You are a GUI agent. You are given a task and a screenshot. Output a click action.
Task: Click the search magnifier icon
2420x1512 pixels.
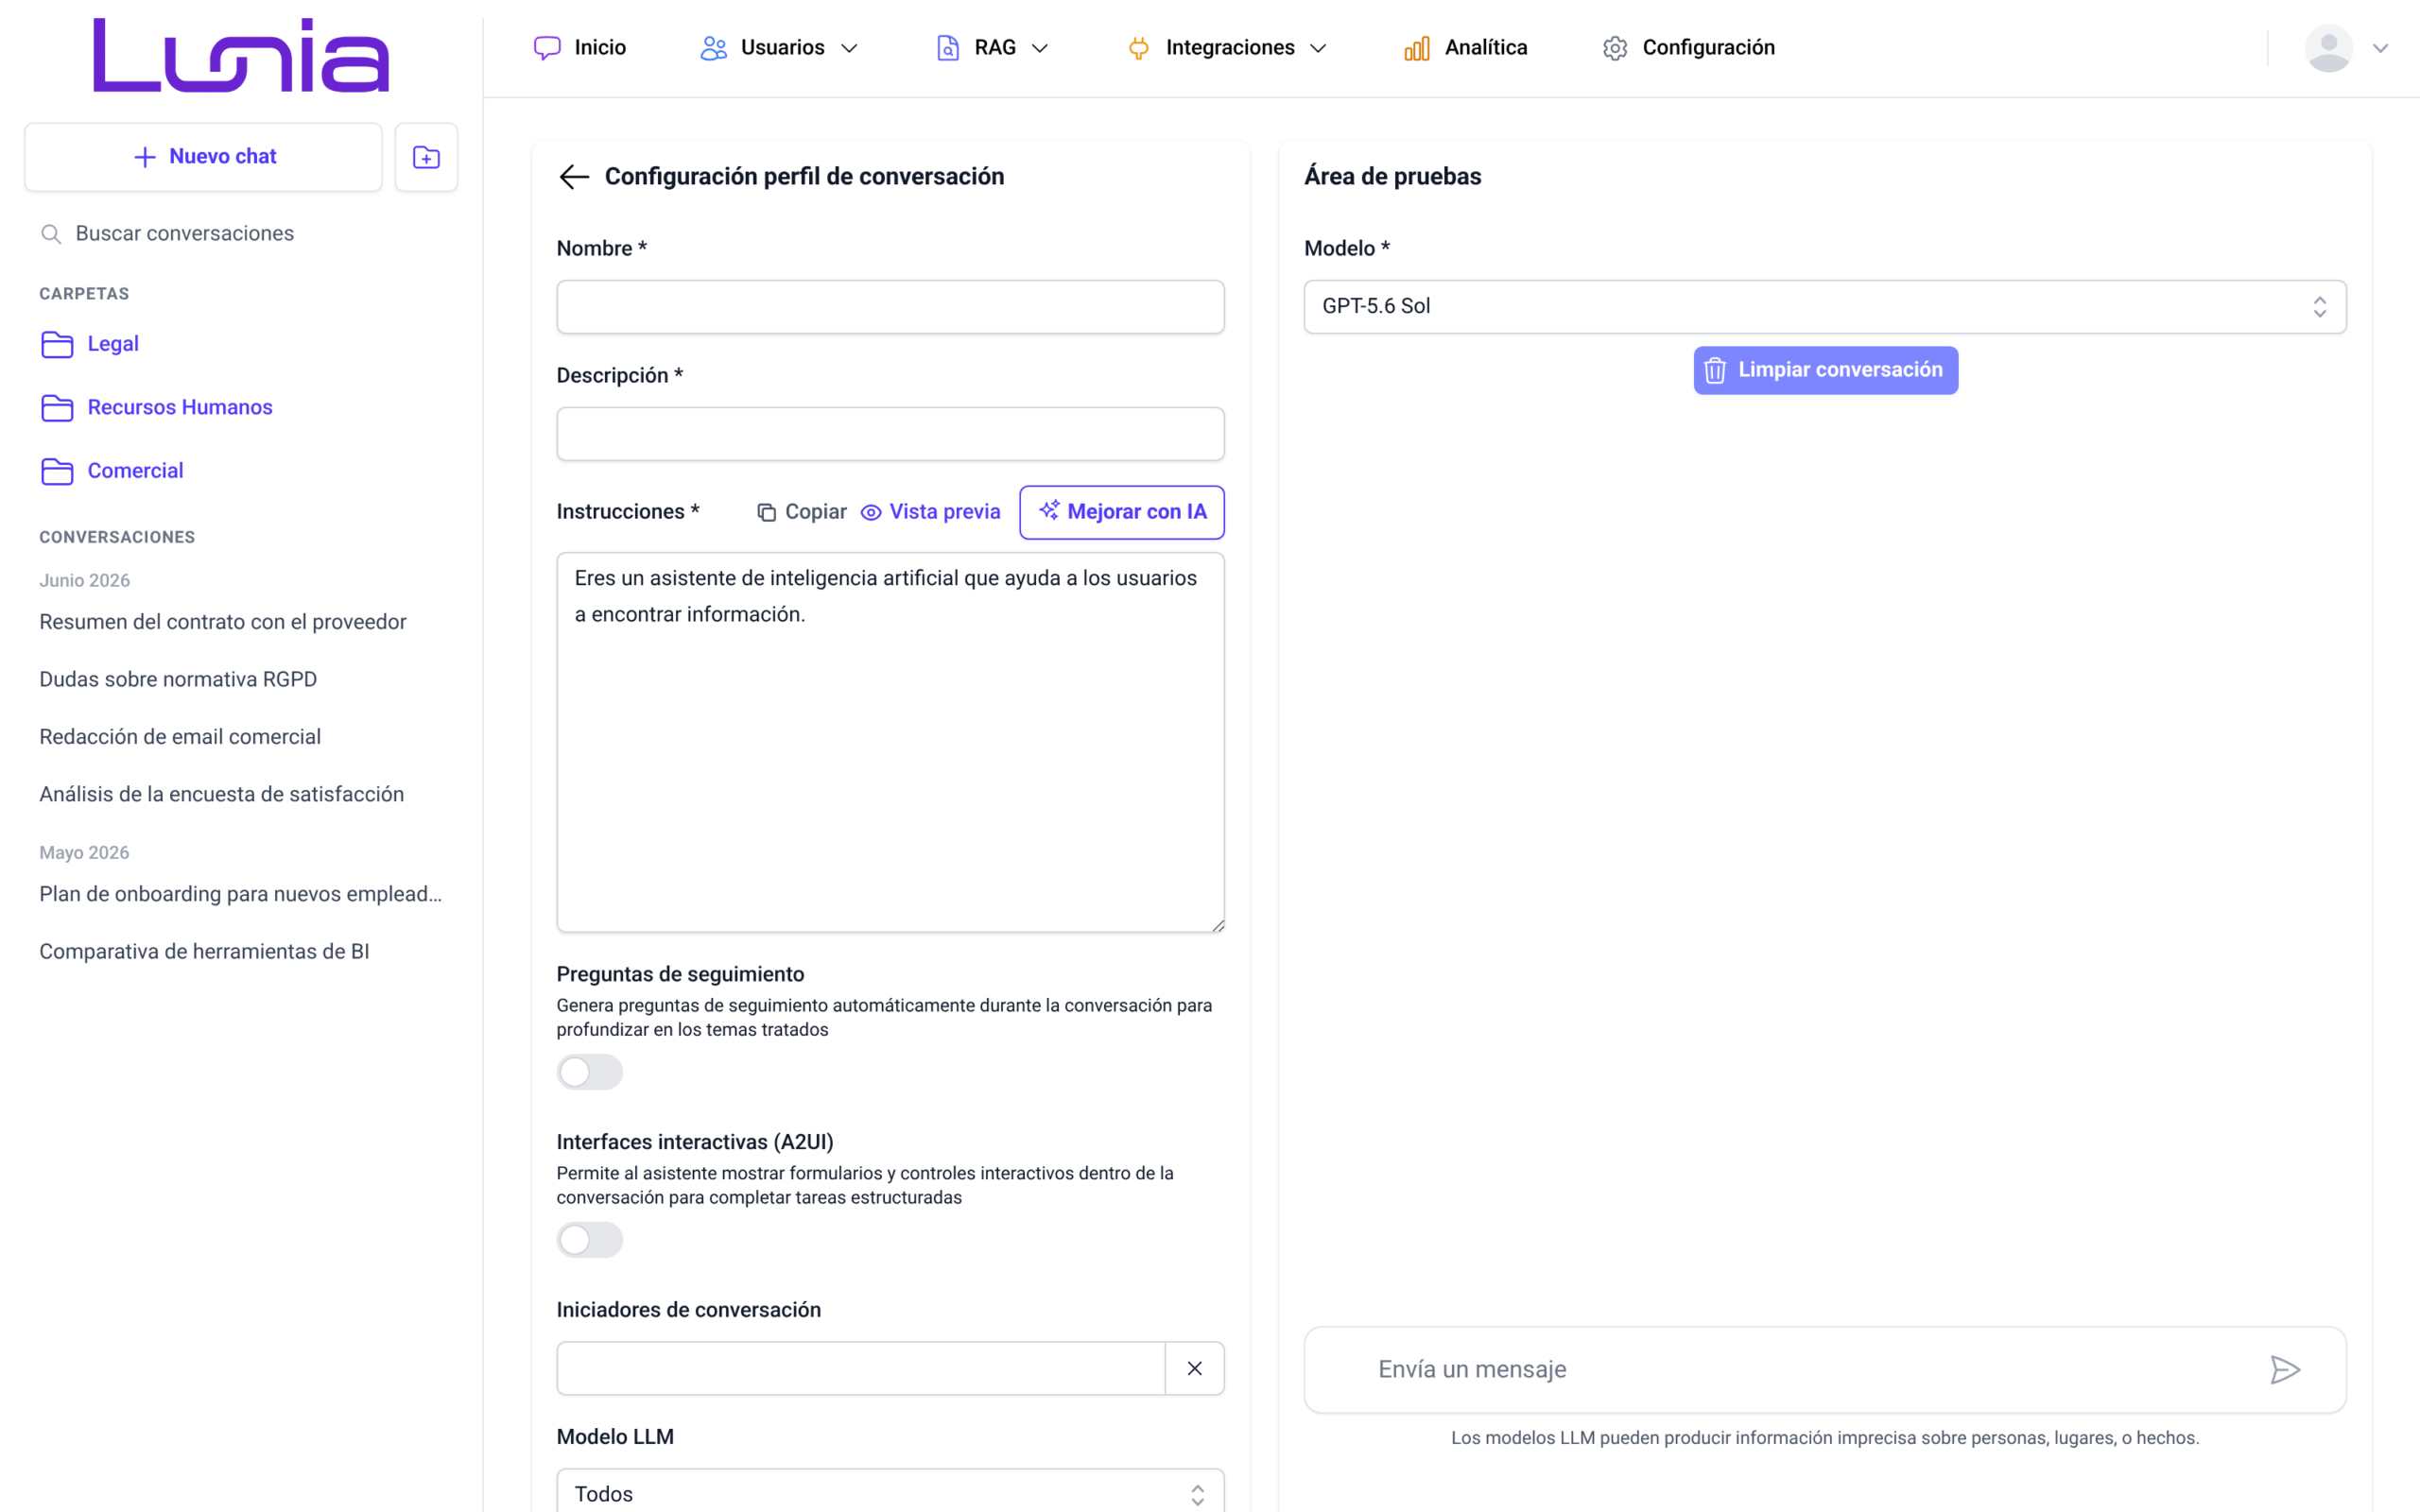pyautogui.click(x=51, y=234)
